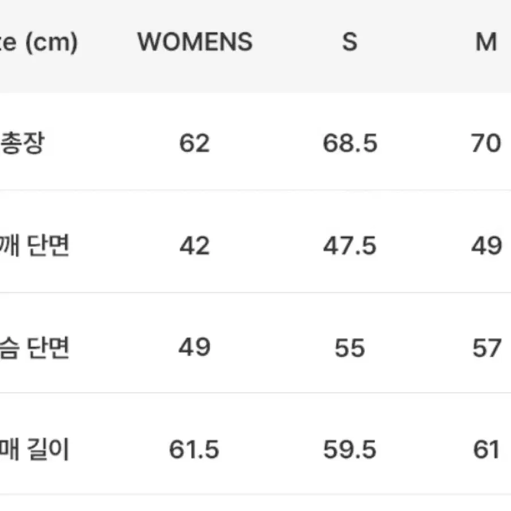
Task: Select the M shoulder value 49
Action: pyautogui.click(x=487, y=245)
